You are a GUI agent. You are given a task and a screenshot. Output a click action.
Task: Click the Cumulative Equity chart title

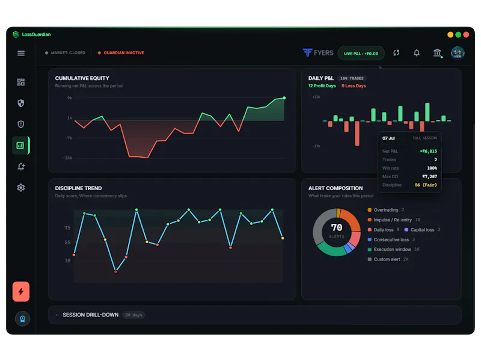(82, 78)
